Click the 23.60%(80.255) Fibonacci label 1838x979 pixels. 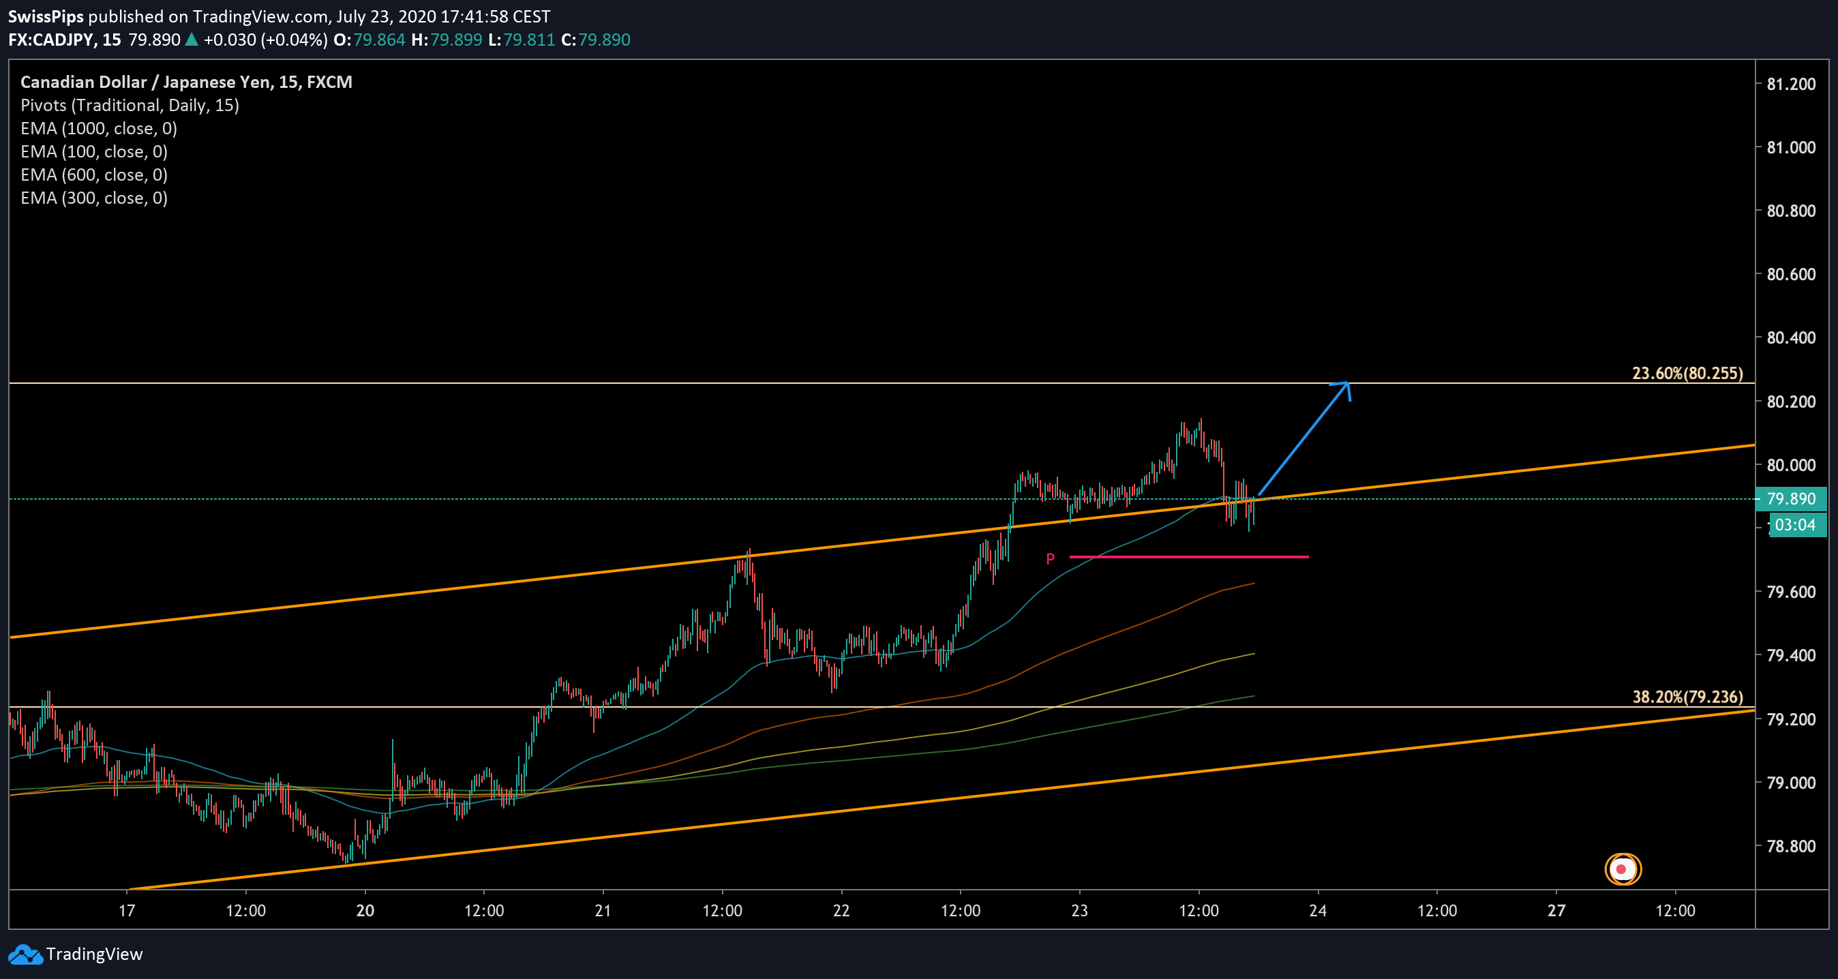pyautogui.click(x=1687, y=373)
